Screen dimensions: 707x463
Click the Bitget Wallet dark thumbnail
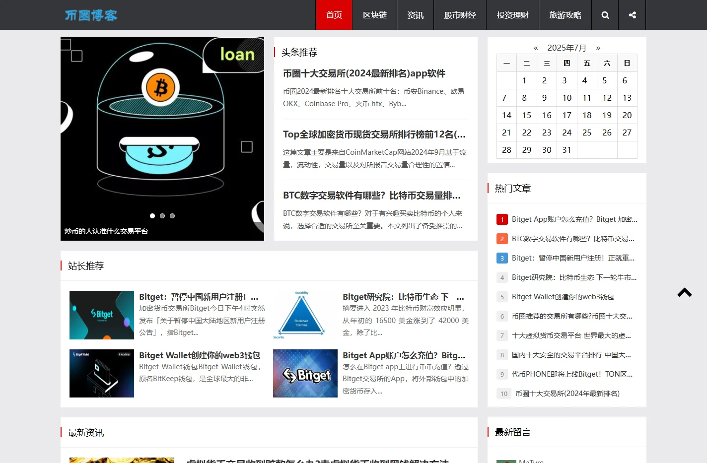click(102, 373)
